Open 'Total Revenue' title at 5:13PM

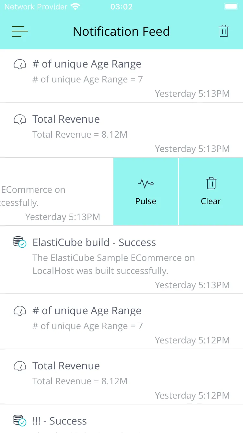(x=66, y=119)
